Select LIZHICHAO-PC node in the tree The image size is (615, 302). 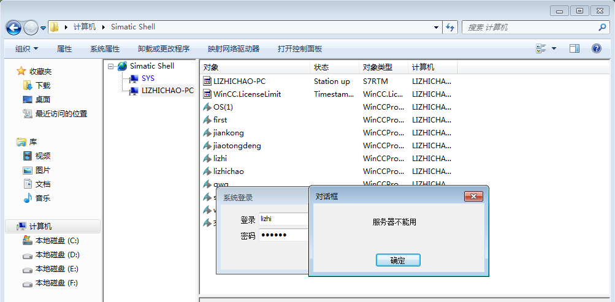[167, 91]
